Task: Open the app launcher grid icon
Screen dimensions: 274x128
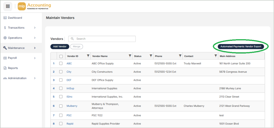Action: pyautogui.click(x=8, y=6)
